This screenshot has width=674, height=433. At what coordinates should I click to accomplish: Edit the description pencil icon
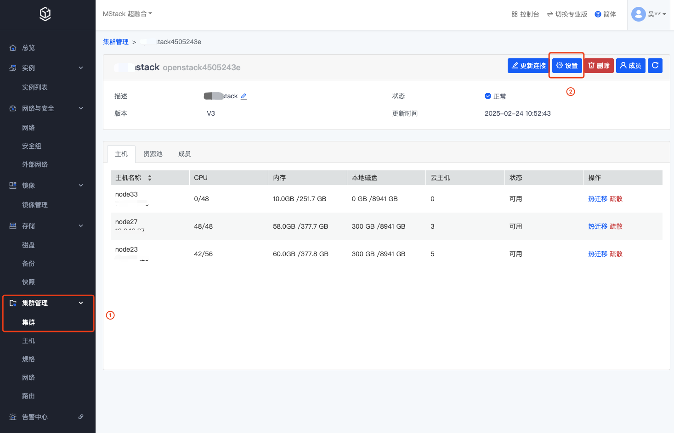[244, 96]
